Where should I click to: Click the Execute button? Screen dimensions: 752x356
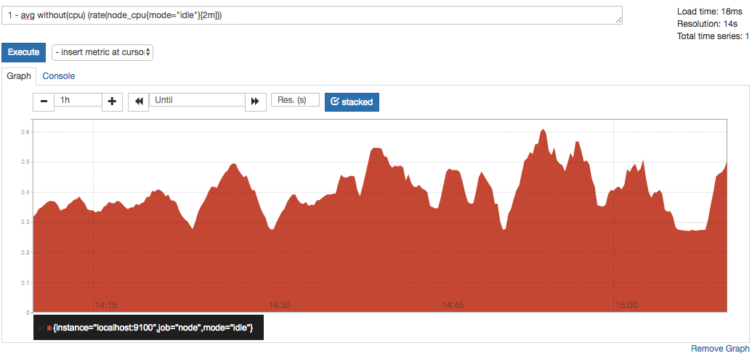coord(23,52)
